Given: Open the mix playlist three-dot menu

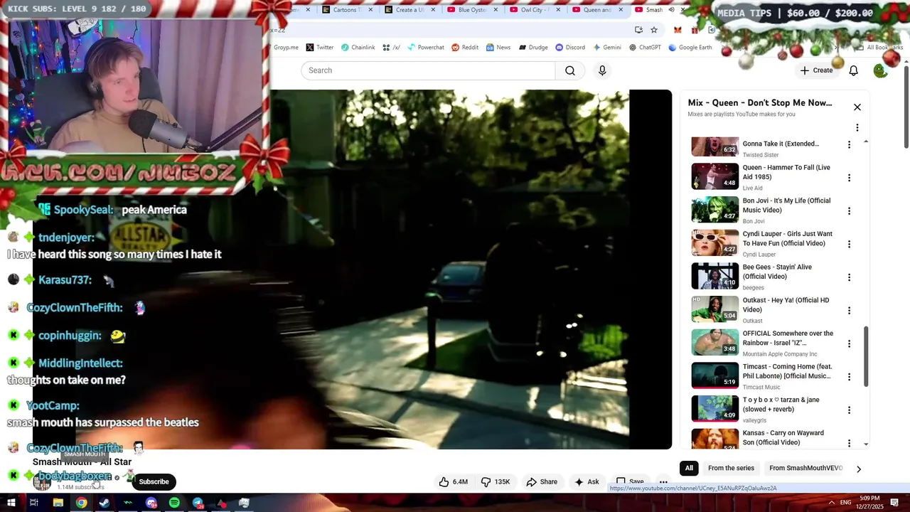Looking at the screenshot, I should pos(857,128).
